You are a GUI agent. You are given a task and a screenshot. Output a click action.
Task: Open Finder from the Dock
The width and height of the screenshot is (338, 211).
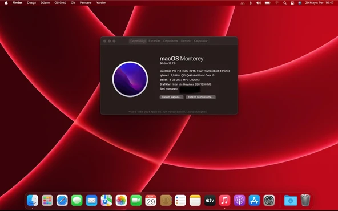coord(33,201)
